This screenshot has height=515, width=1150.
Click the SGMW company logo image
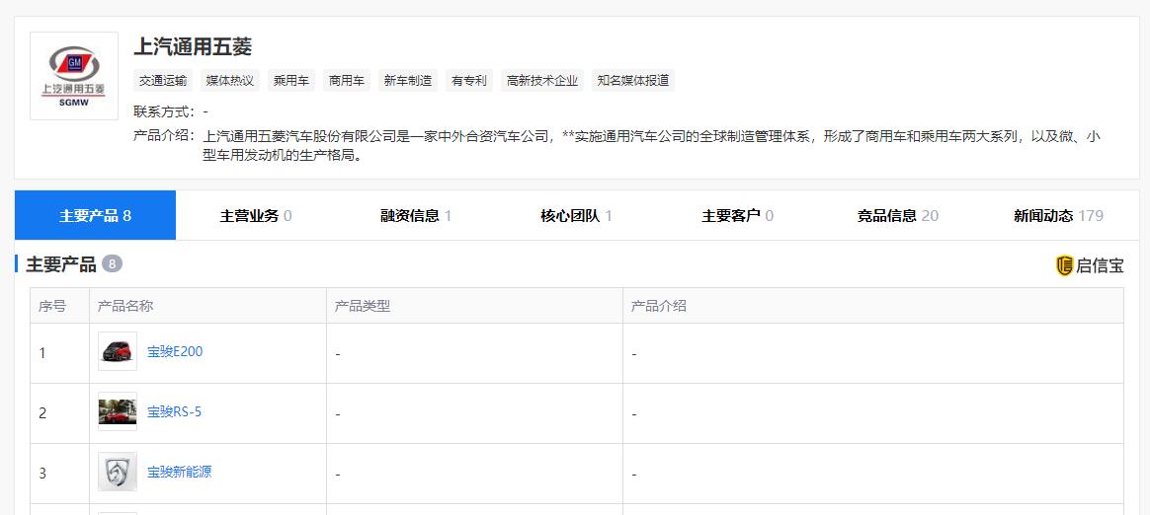coord(74,76)
